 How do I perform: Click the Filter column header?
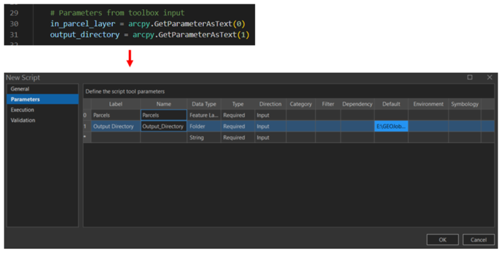click(328, 104)
